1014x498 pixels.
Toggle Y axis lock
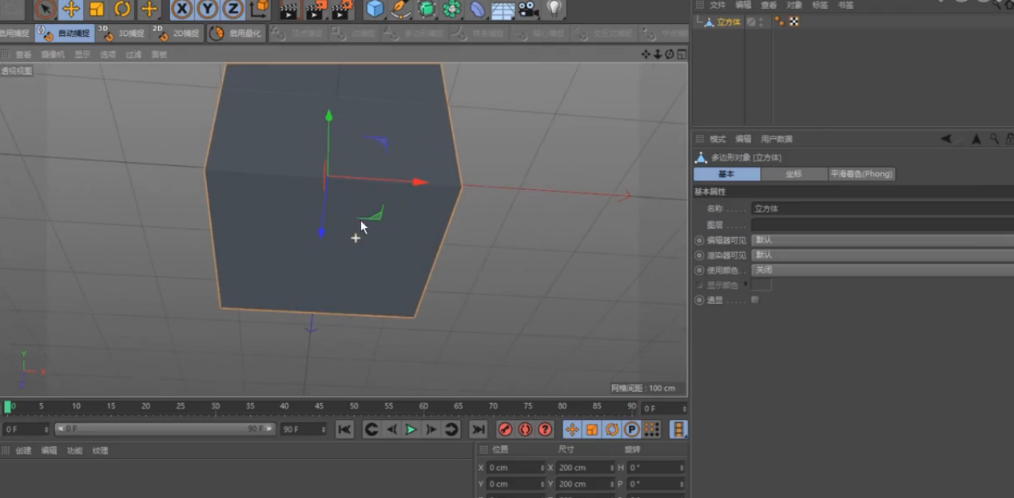tap(208, 9)
